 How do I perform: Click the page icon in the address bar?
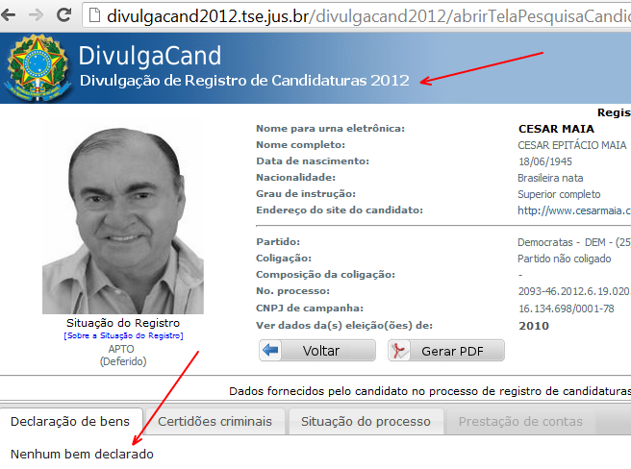[x=94, y=15]
